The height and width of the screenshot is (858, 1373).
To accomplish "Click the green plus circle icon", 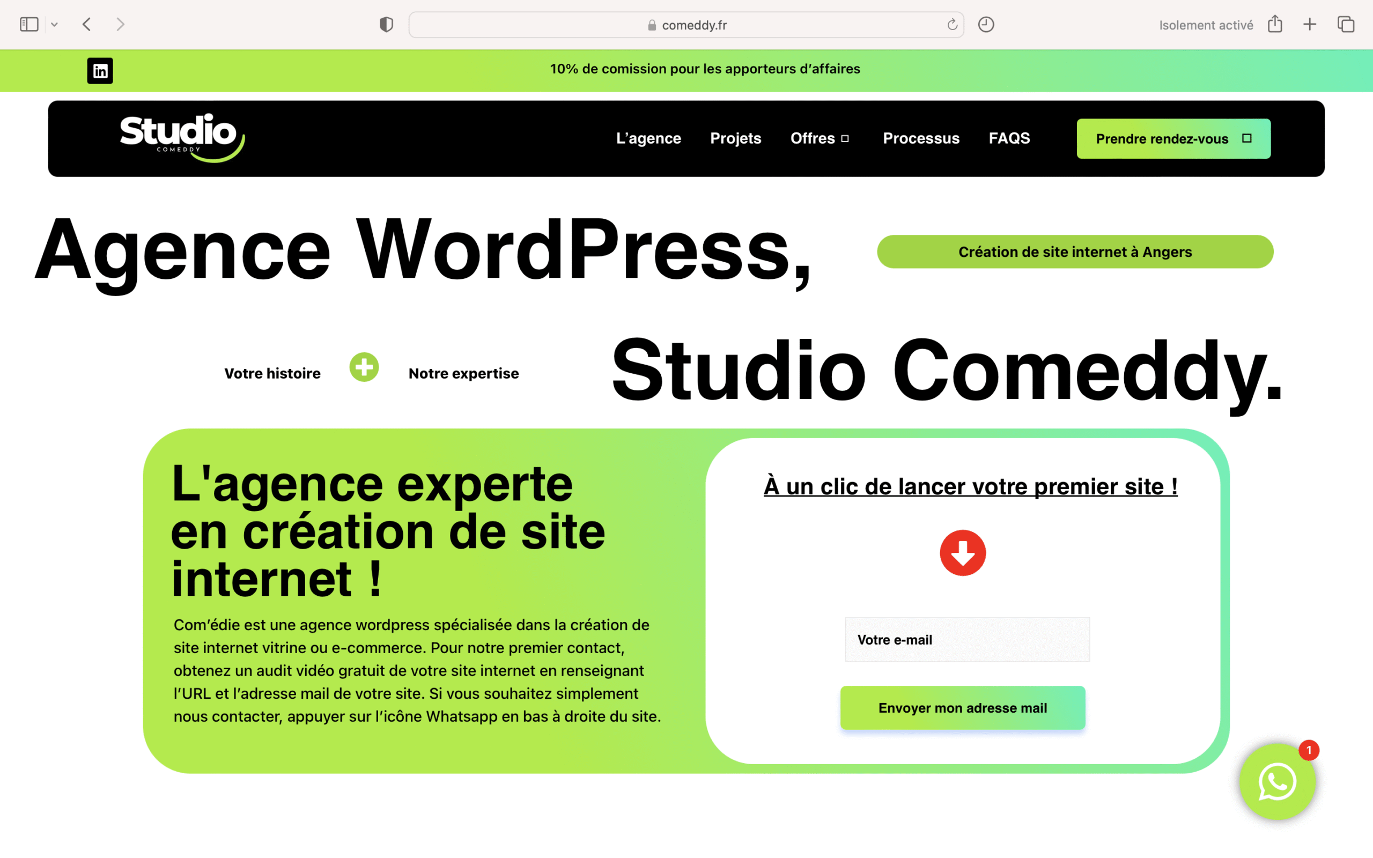I will (364, 367).
